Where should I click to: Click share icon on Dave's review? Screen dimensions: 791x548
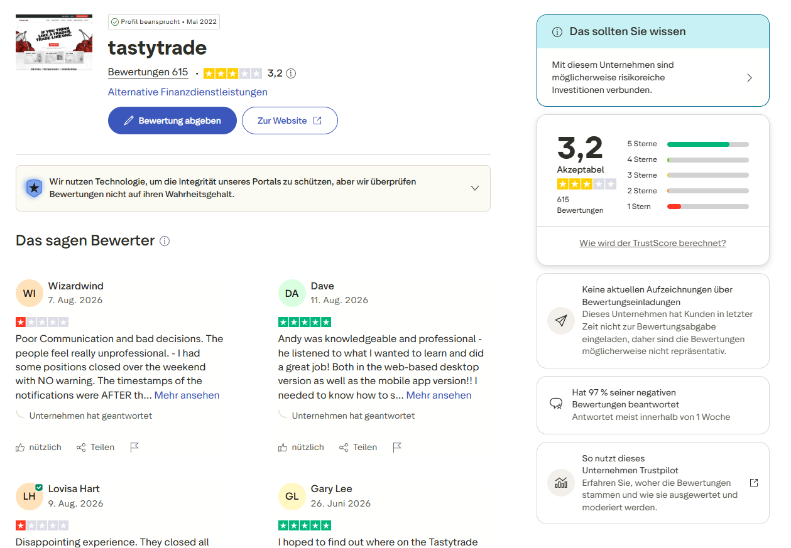[344, 448]
